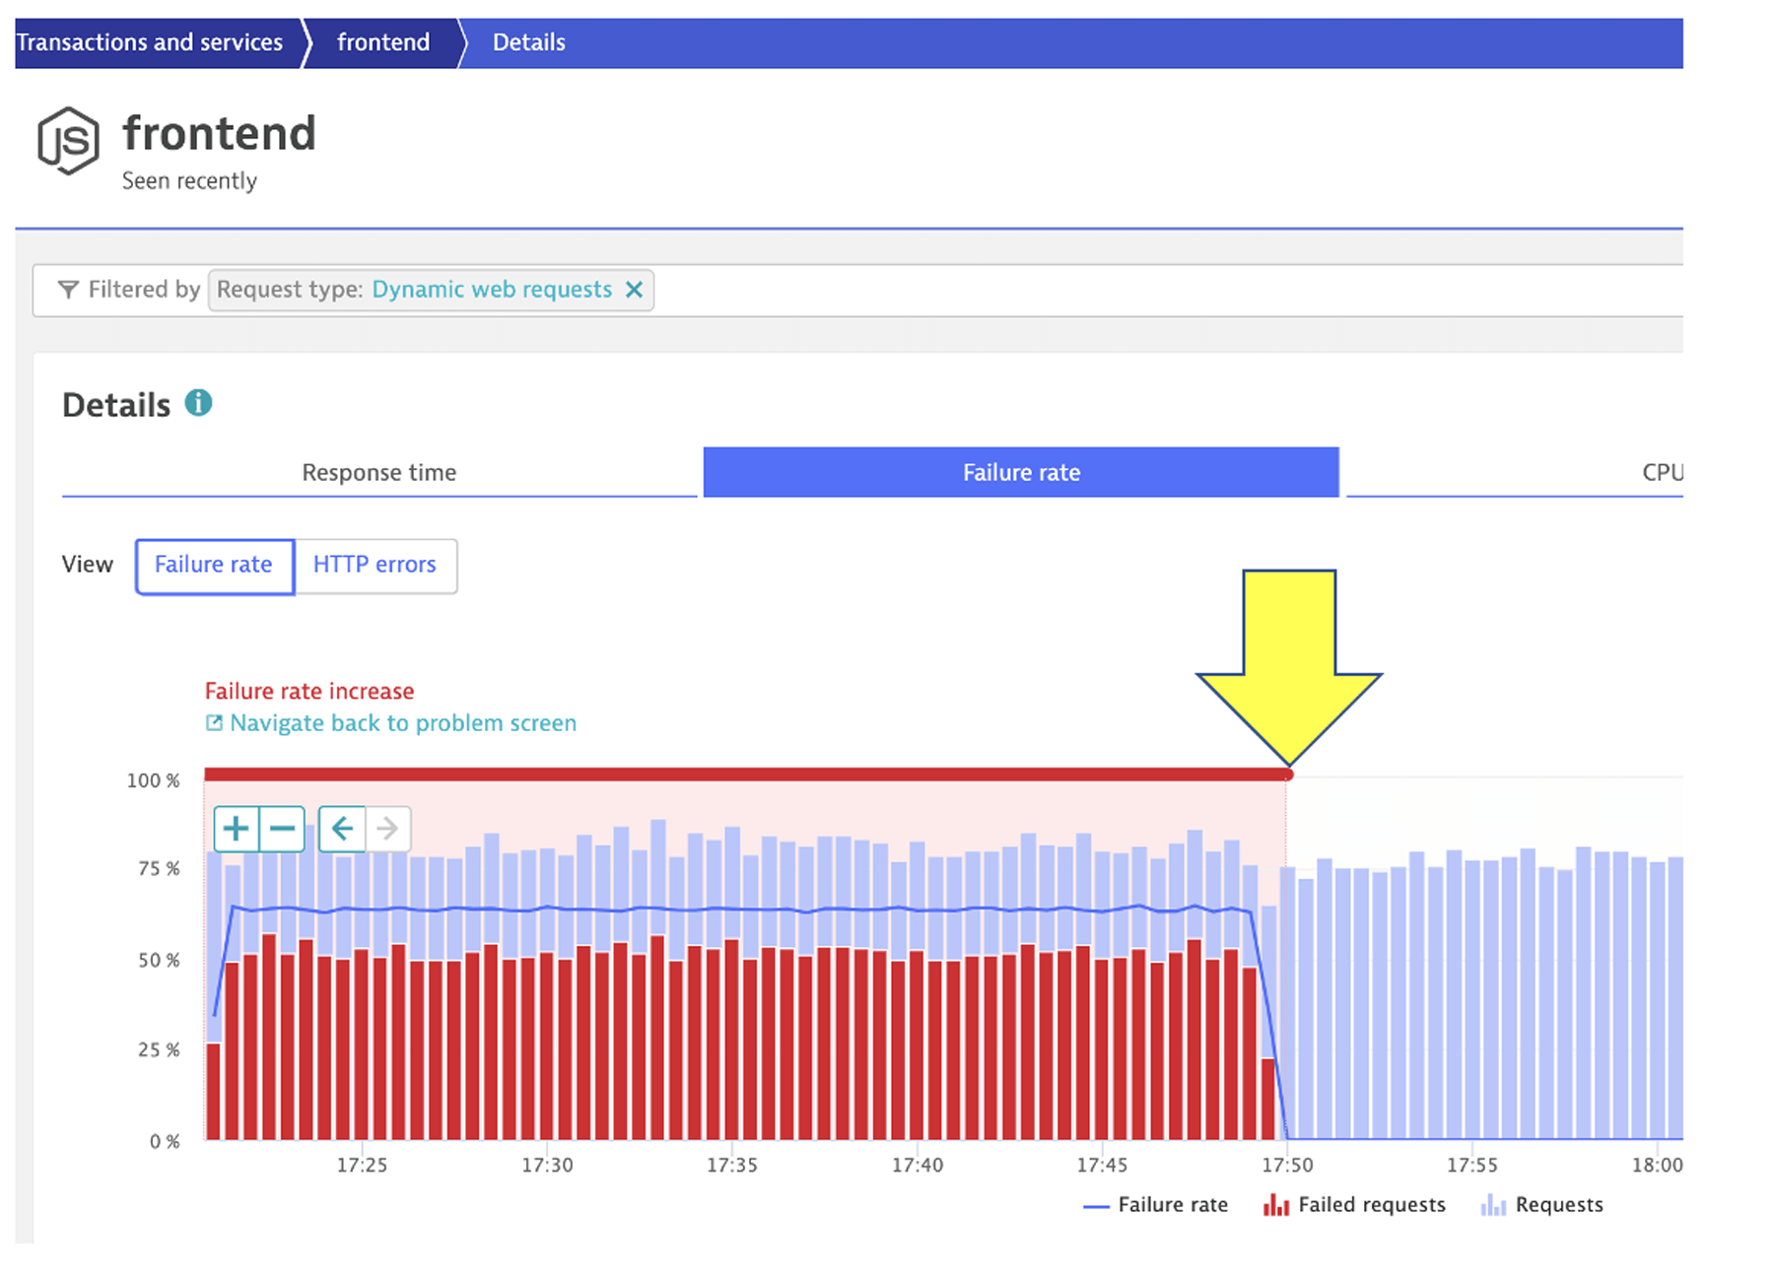Zoom out on the failure rate chart
This screenshot has width=1774, height=1279.
tap(282, 829)
